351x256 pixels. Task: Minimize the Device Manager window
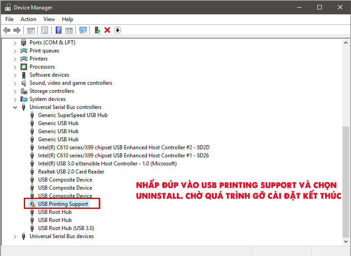(x=299, y=7)
